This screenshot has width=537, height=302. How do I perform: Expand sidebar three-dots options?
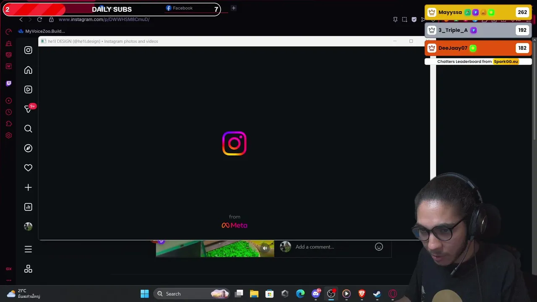click(x=8, y=281)
